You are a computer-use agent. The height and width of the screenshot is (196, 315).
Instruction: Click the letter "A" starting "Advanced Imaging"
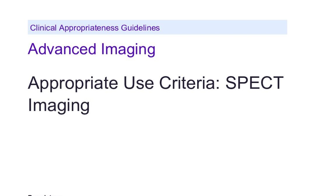point(33,49)
